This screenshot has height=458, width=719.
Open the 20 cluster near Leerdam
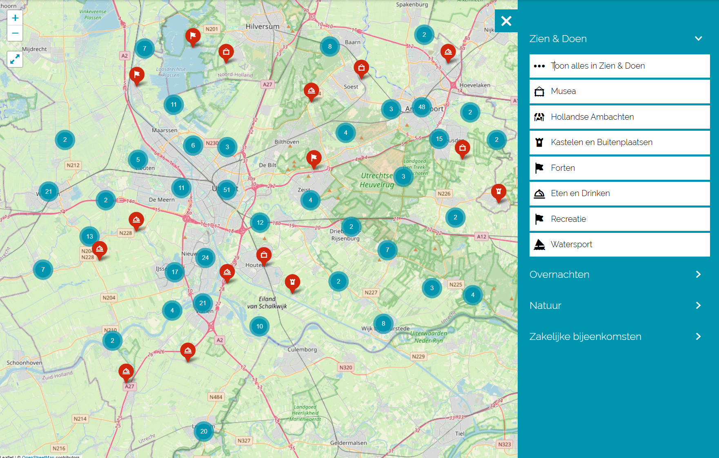click(204, 431)
